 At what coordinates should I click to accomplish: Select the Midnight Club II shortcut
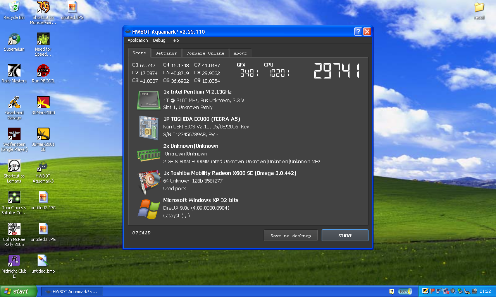point(14,266)
